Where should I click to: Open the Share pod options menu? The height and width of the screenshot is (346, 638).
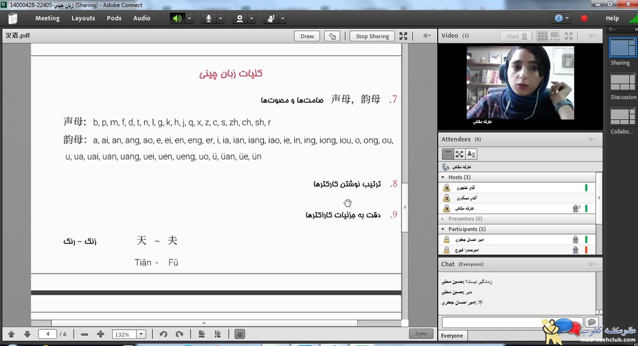click(426, 36)
